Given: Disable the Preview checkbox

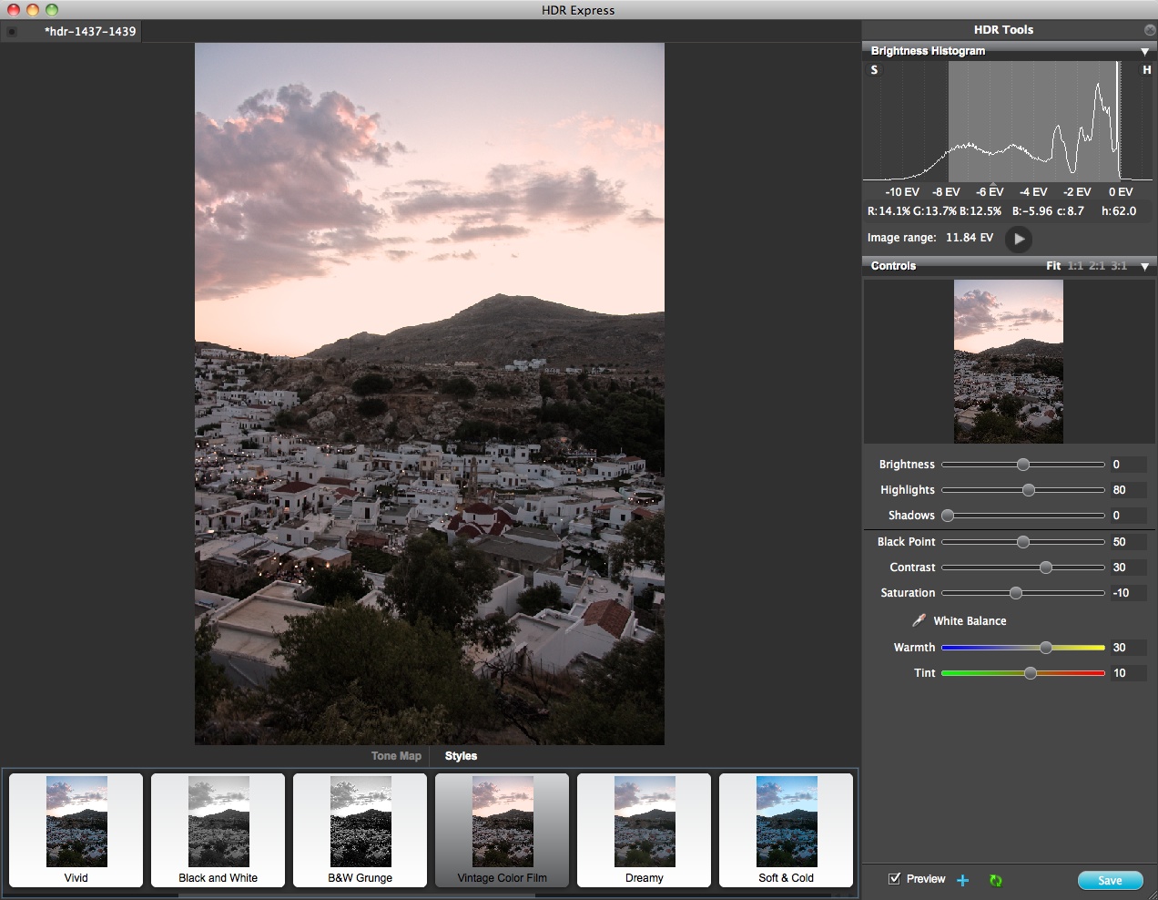Looking at the screenshot, I should [x=894, y=879].
